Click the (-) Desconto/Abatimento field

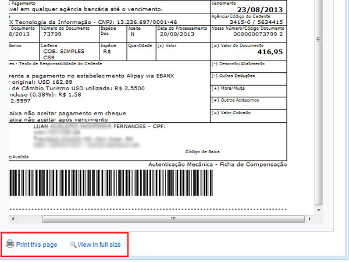pos(248,66)
